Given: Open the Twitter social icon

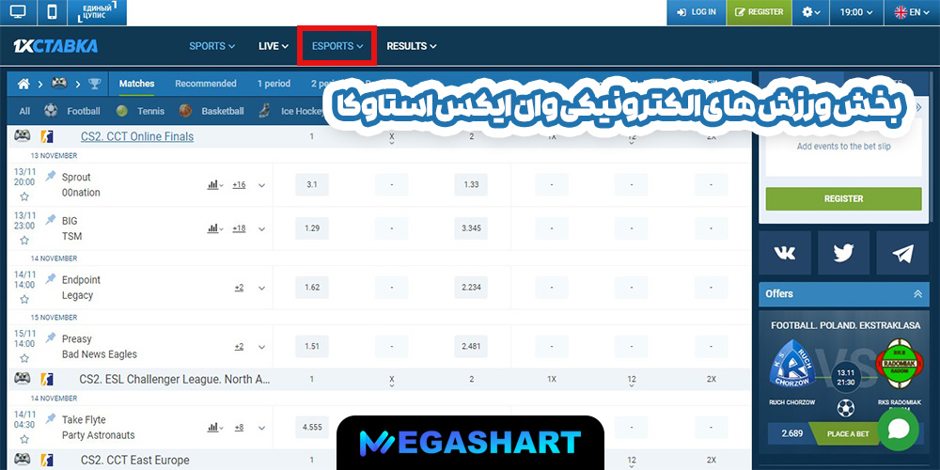Looking at the screenshot, I should (x=843, y=253).
